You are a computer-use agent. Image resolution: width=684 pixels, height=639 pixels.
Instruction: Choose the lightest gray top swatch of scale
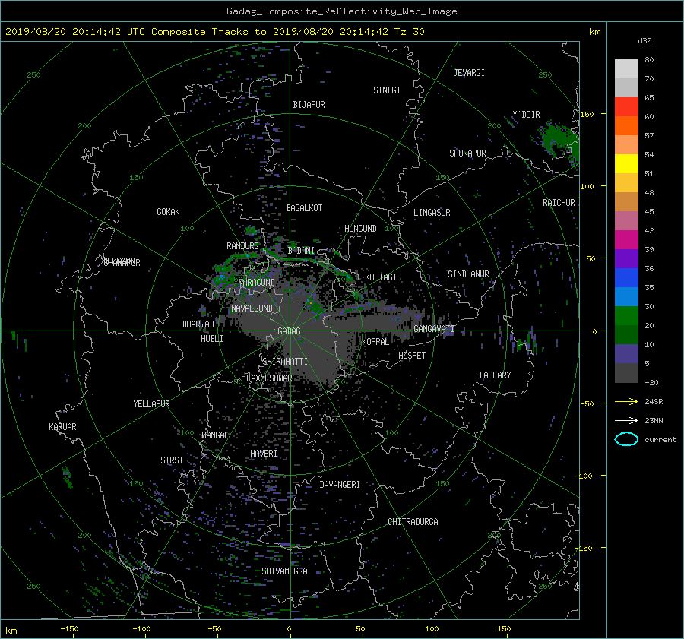coord(626,69)
